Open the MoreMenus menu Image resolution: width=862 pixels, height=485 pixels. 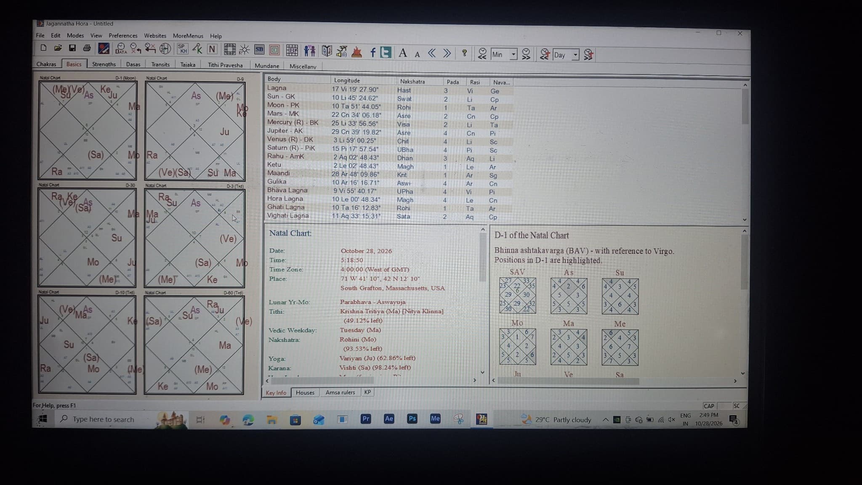[x=188, y=36]
